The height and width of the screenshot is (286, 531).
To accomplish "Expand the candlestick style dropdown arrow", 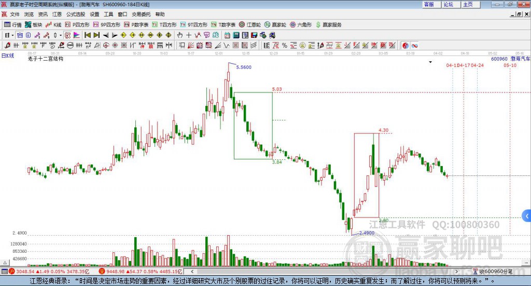I will click(x=61, y=35).
